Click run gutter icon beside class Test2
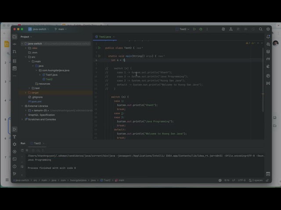This screenshot has height=210, width=281. (x=100, y=48)
